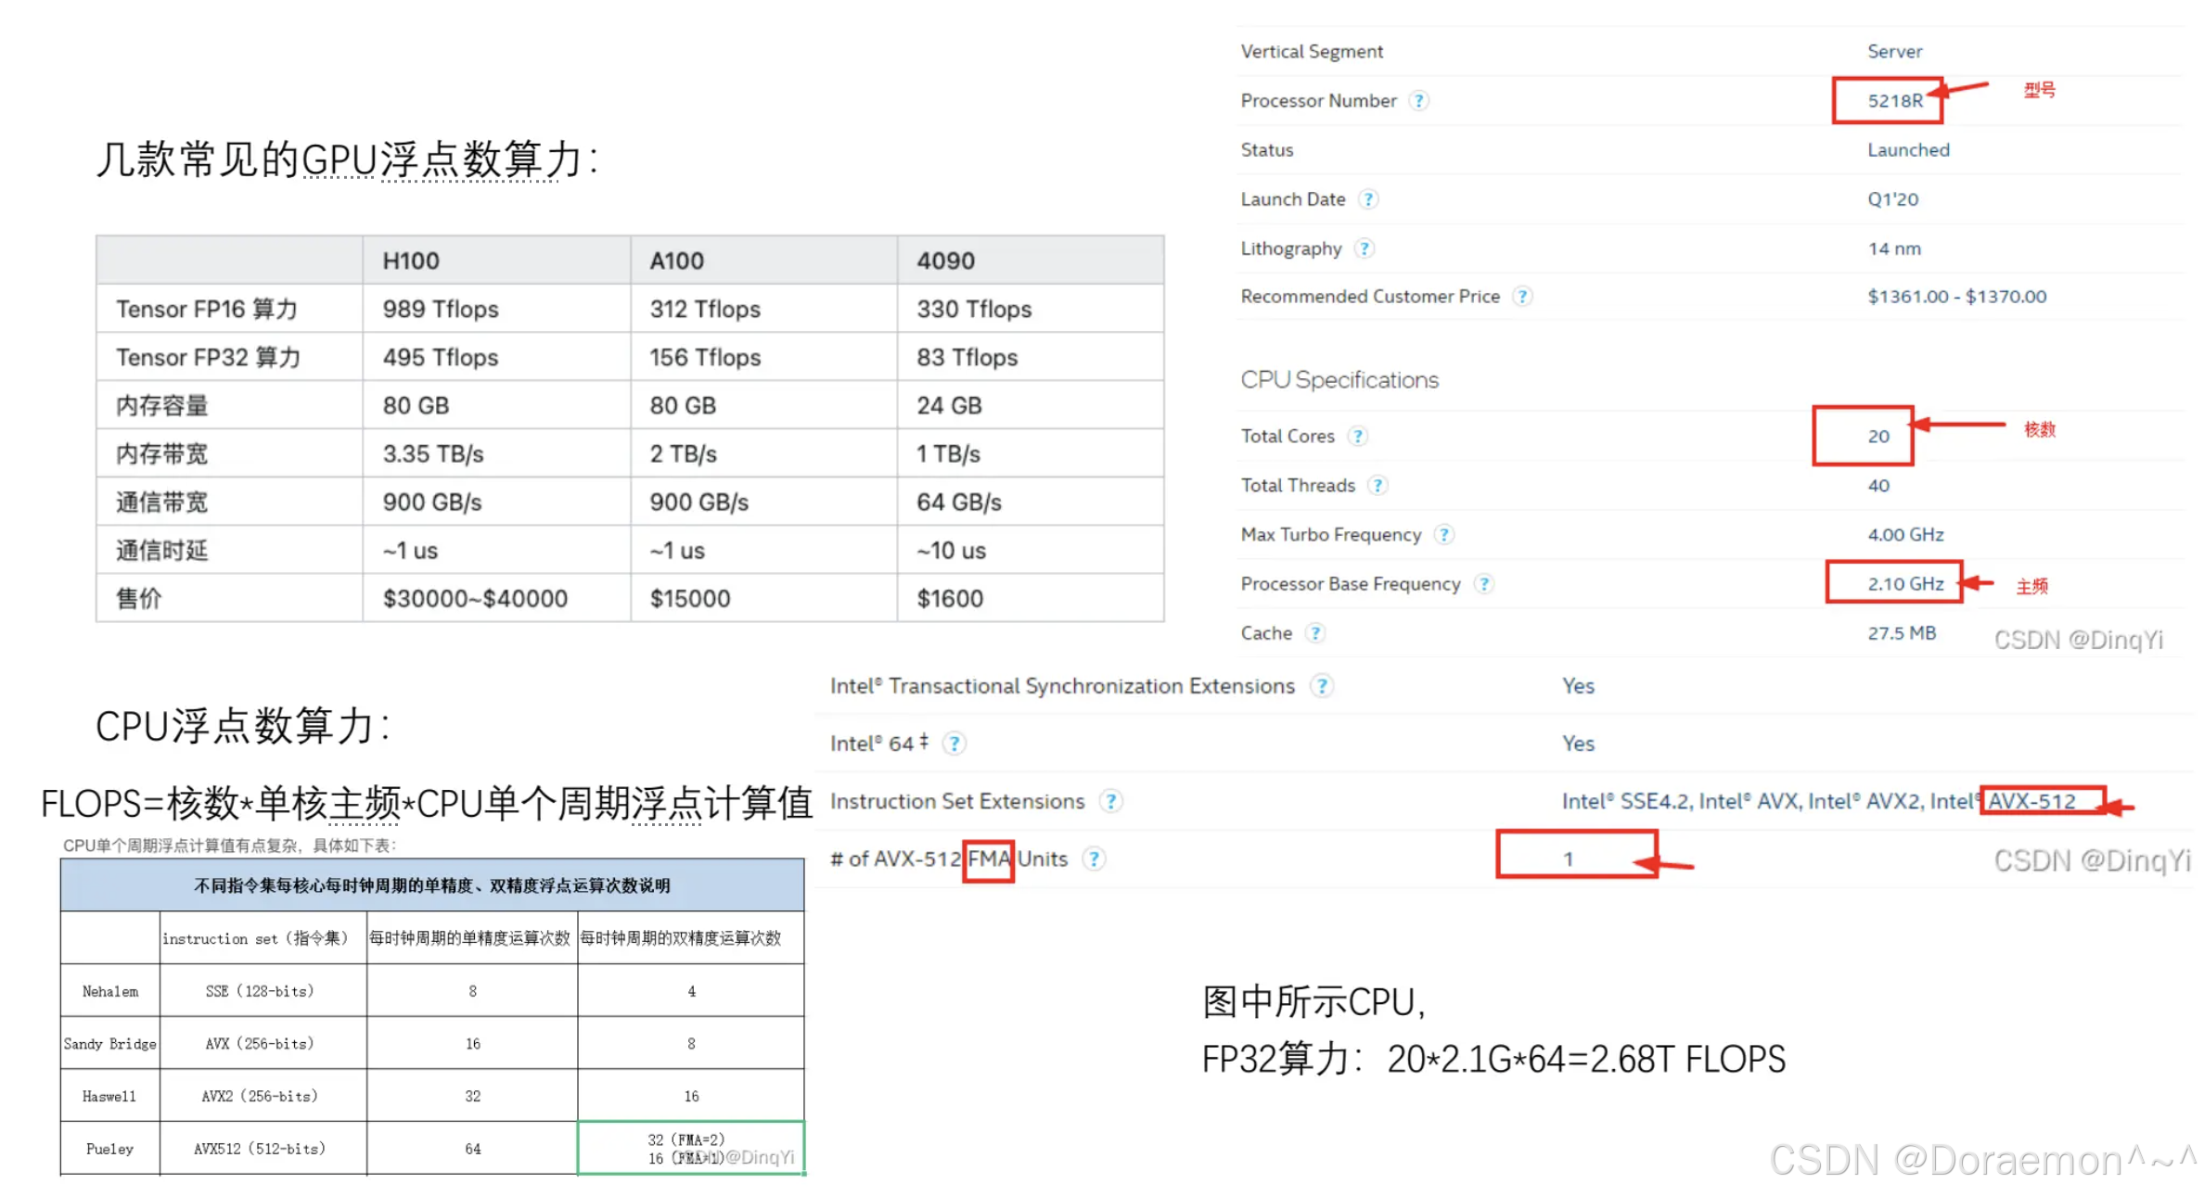The image size is (2204, 1196).
Task: Click help icon for AVX-512 FMA Units
Action: click(x=1094, y=859)
